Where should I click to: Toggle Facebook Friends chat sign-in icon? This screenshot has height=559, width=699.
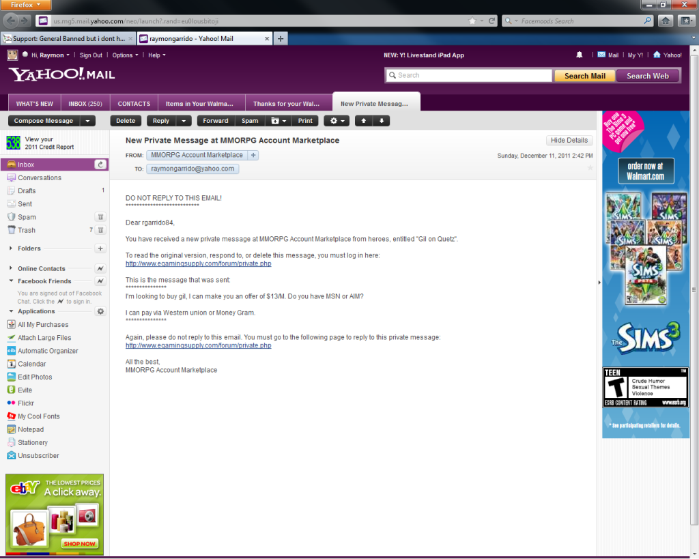[100, 281]
